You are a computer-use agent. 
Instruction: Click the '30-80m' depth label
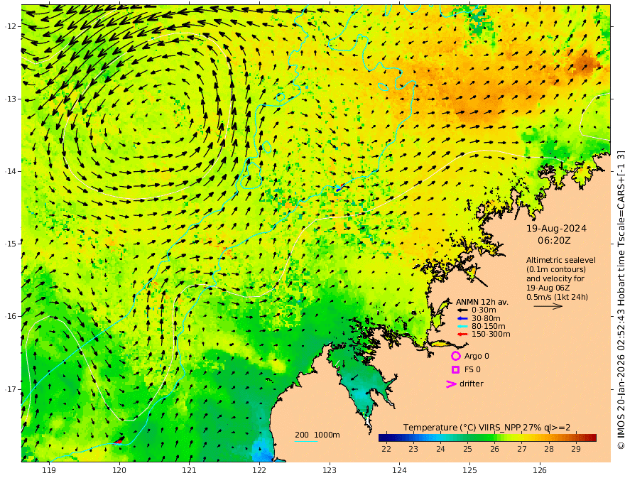[486, 318]
